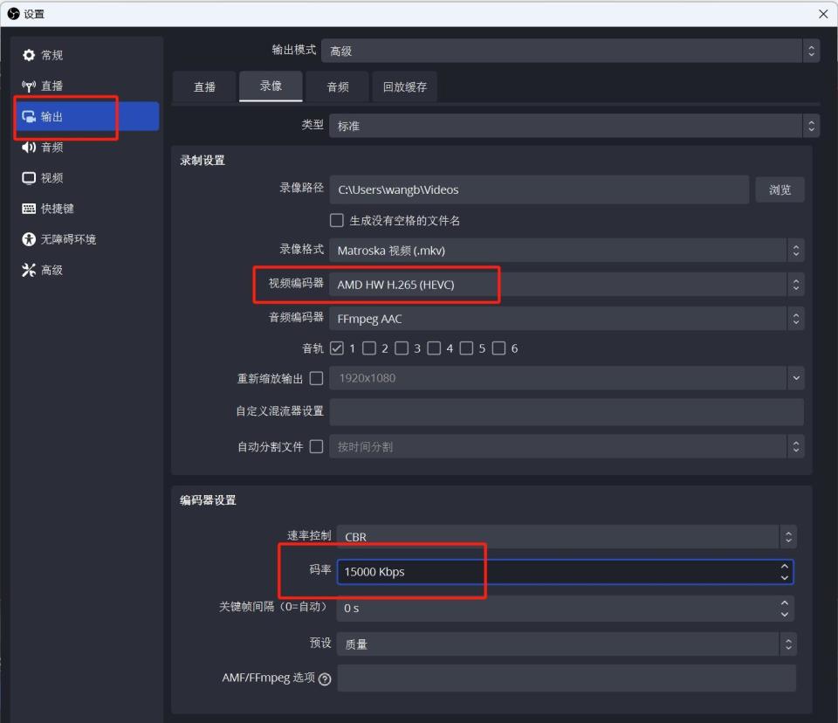838x723 pixels.
Task: Open the 预设 dropdown showing 质量
Action: pos(567,644)
